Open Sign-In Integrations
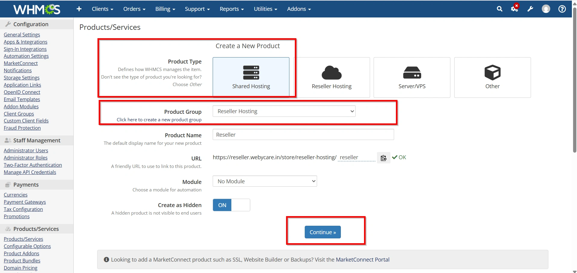 pos(25,49)
